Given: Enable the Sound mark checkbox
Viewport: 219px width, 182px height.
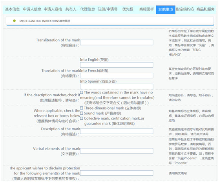Looking at the screenshot, I should pyautogui.click(x=82, y=113).
